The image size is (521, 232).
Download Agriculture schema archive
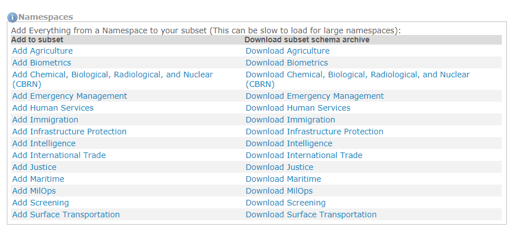pyautogui.click(x=288, y=51)
